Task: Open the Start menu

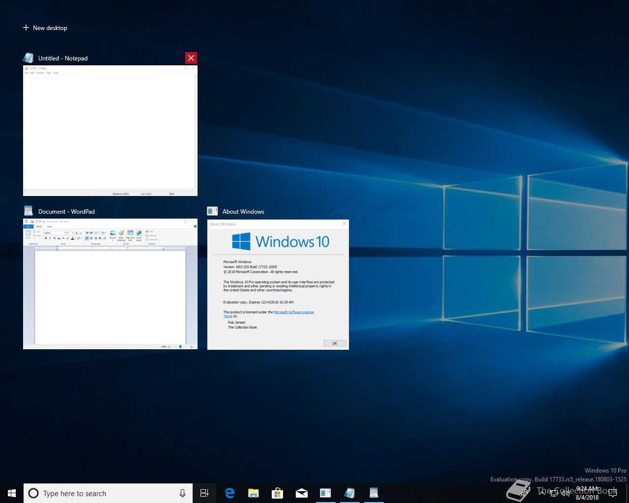Action: (12, 493)
